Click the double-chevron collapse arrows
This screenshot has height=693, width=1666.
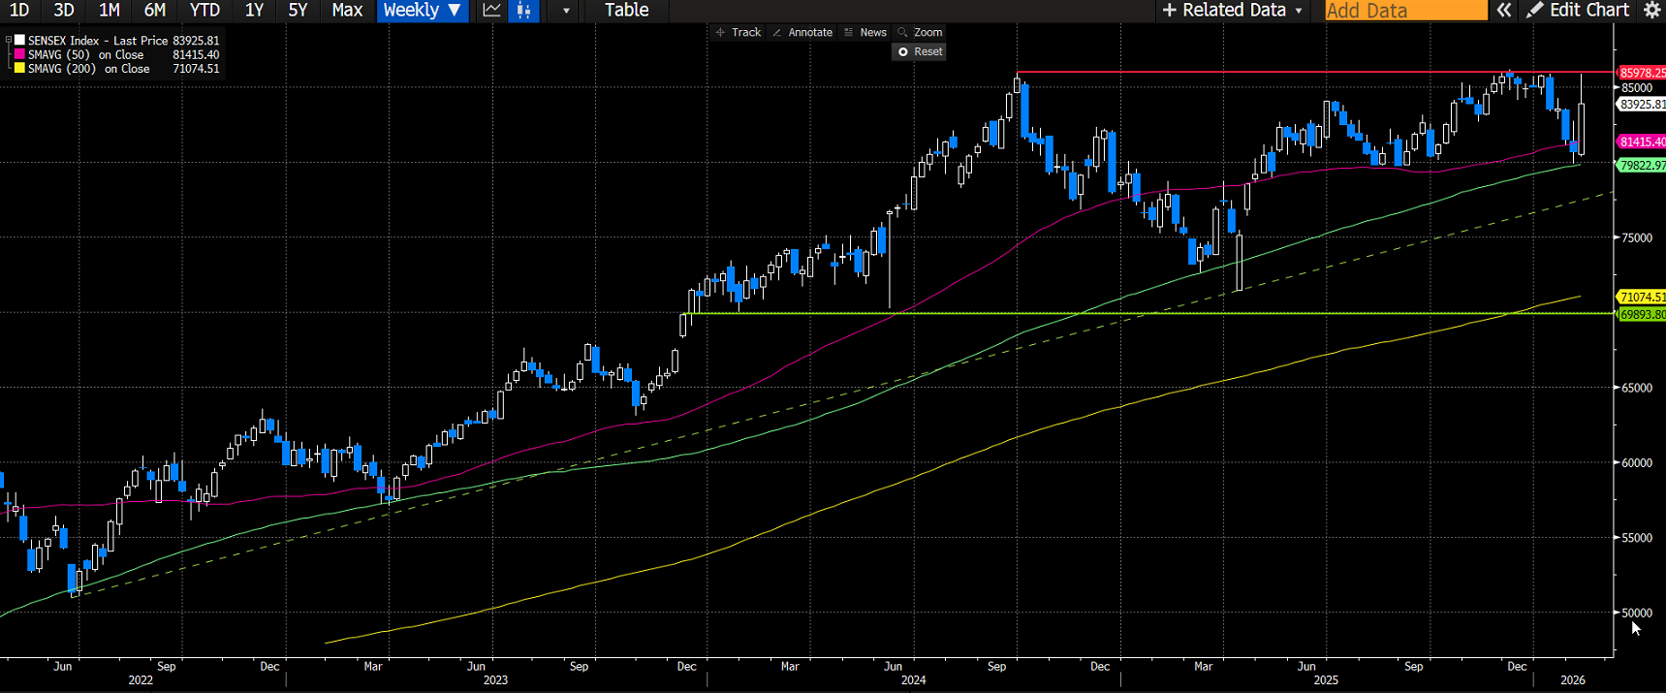click(x=1503, y=11)
